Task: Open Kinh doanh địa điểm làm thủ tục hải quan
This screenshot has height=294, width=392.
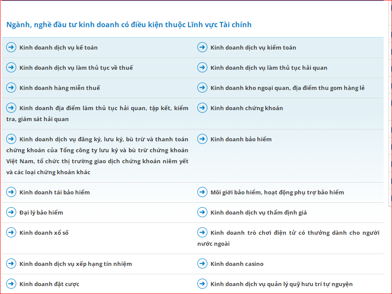Action: click(x=97, y=114)
